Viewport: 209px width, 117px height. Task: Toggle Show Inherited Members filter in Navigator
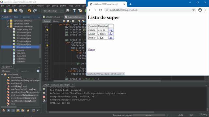pos(4,110)
